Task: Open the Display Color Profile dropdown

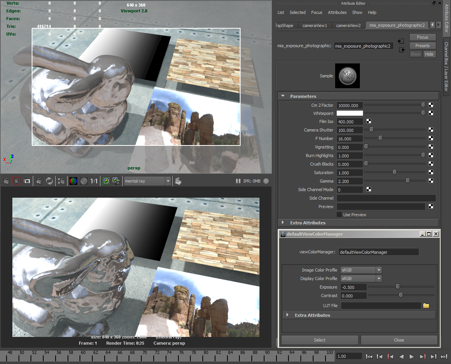Action: click(379, 278)
